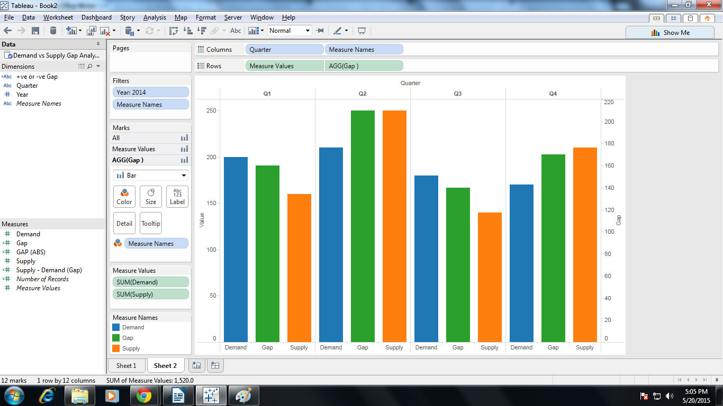This screenshot has width=723, height=406.
Task: Swap rows and columns in the toolbar
Action: tap(173, 30)
